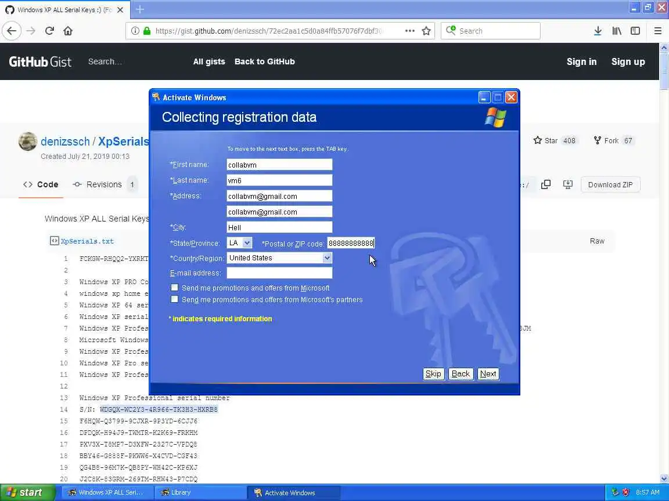Open Raw view of XpSerials.txt

[x=597, y=241]
